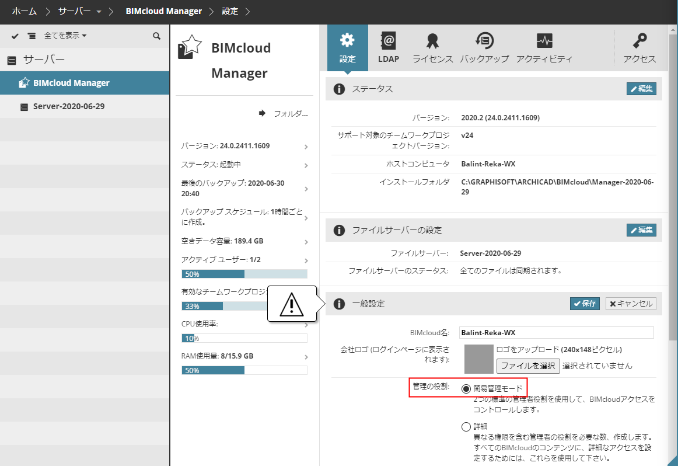Select the 簡易管理モード radio button
Screen dimensions: 678x466
tap(466, 388)
